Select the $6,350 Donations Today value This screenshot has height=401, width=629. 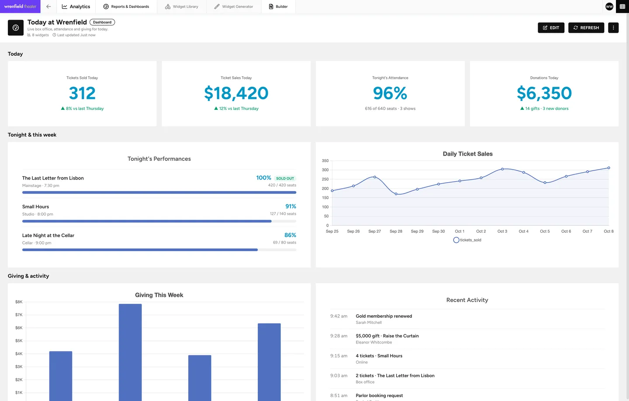pyautogui.click(x=544, y=93)
